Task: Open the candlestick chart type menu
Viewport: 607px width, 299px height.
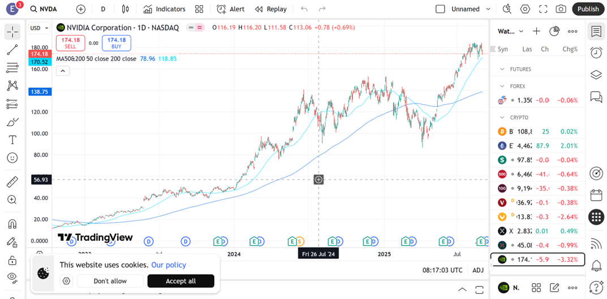Action: (124, 9)
